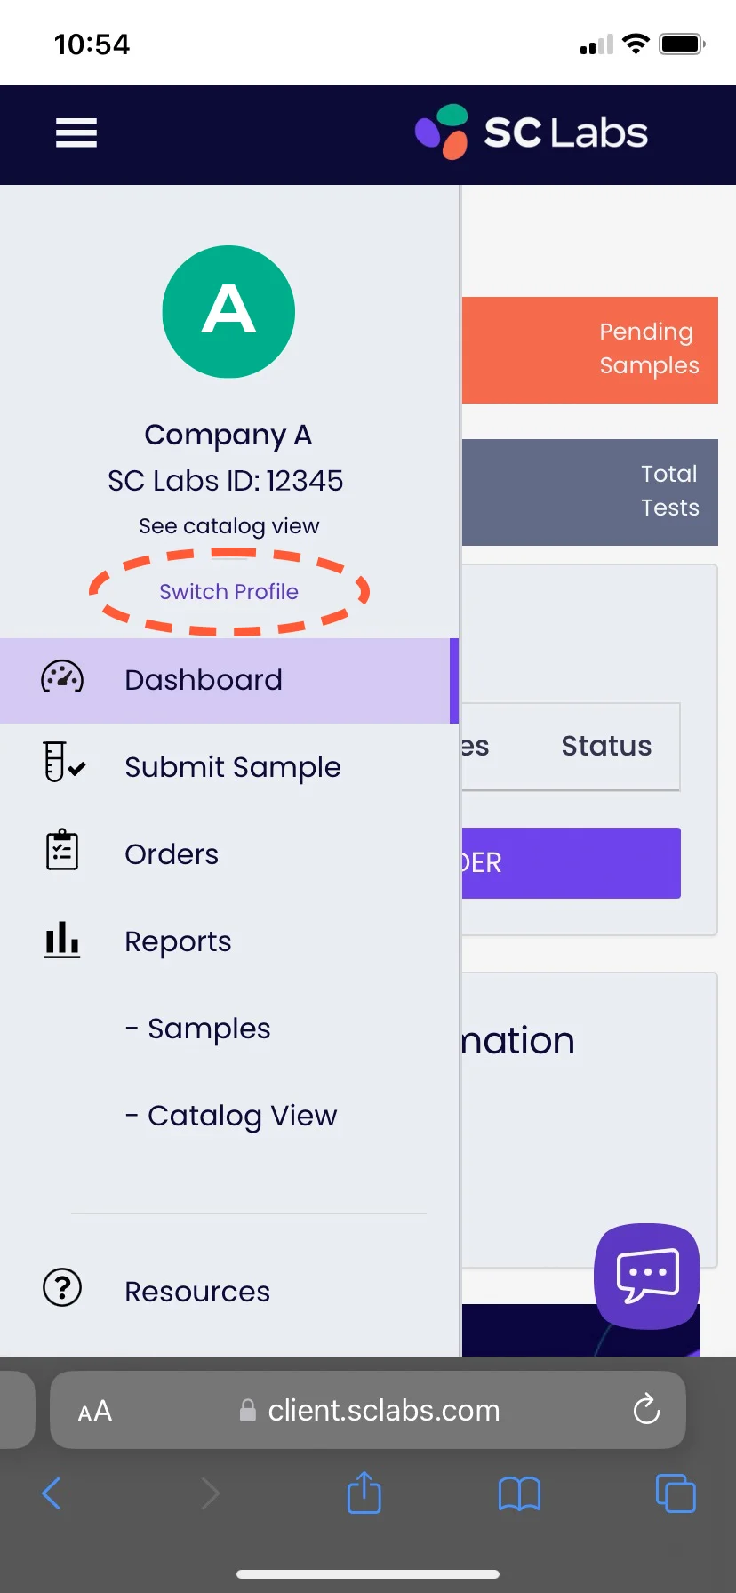Open See catalog view
This screenshot has width=736, height=1593.
tap(228, 525)
